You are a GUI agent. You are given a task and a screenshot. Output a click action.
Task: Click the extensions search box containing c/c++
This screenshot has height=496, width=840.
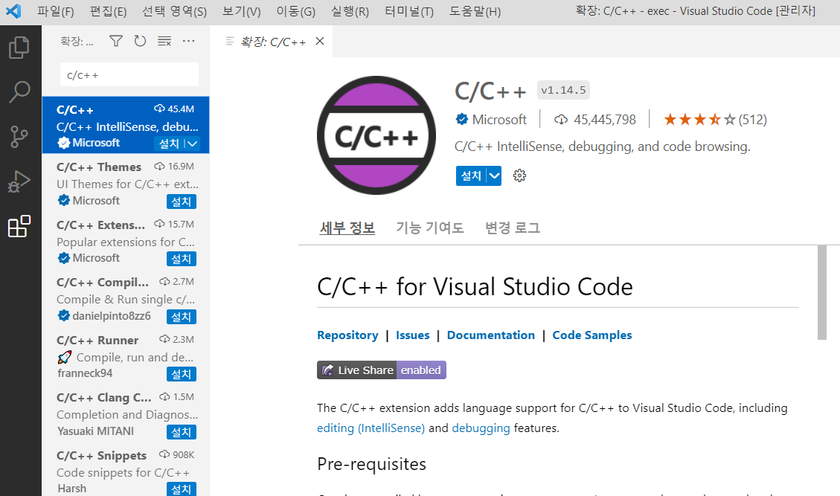[129, 75]
